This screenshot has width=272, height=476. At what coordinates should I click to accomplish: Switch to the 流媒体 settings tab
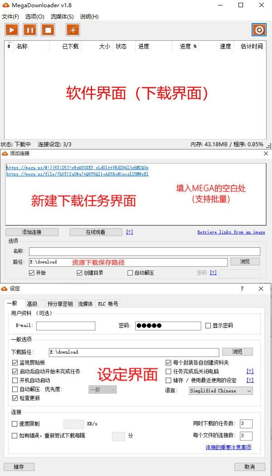(85, 304)
